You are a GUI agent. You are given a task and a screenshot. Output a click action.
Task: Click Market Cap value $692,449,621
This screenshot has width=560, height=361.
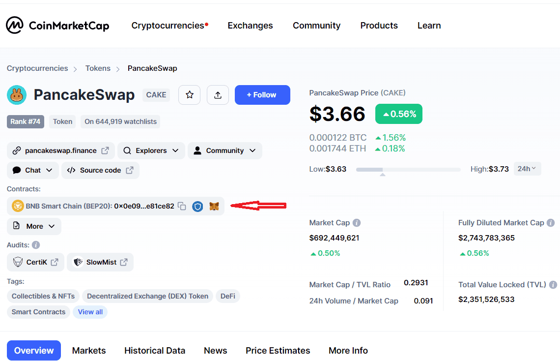coord(335,238)
